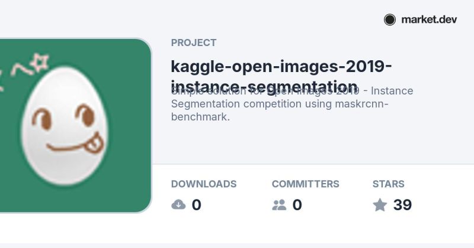
Task: Click the market.dev circle logo icon
Action: point(390,20)
